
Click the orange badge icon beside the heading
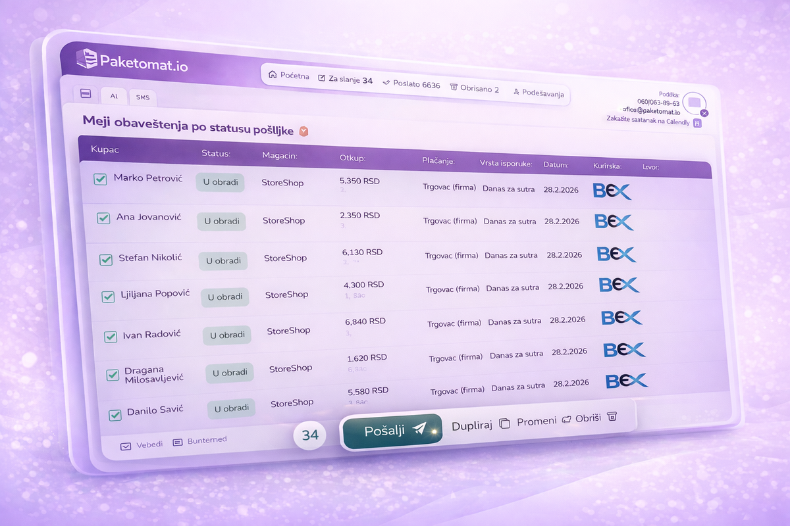[303, 131]
